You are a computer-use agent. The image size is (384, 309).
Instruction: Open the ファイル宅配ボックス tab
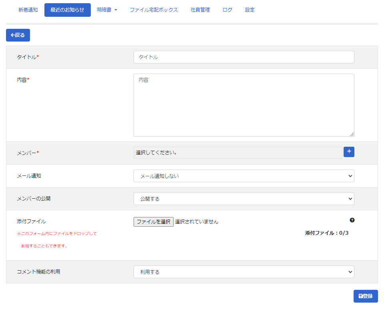coord(154,10)
